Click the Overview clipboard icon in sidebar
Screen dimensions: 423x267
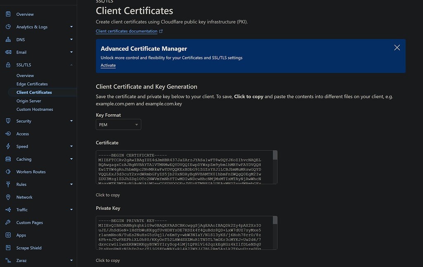click(8, 14)
